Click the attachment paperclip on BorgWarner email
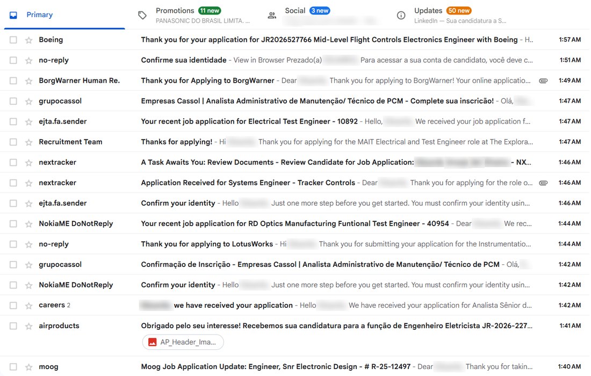Screen dimensions: 591x376 543,81
